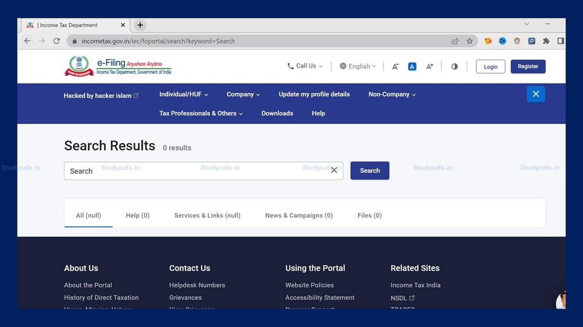Reset to default font size A icon

[412, 67]
